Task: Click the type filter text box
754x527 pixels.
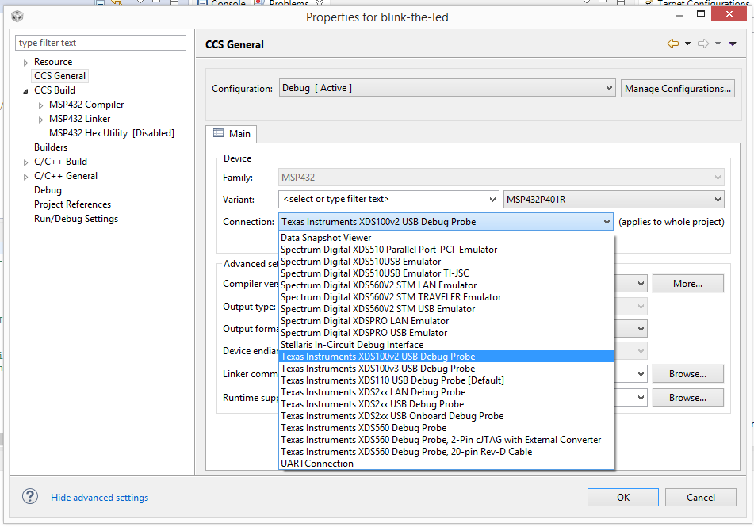Action: click(x=100, y=42)
